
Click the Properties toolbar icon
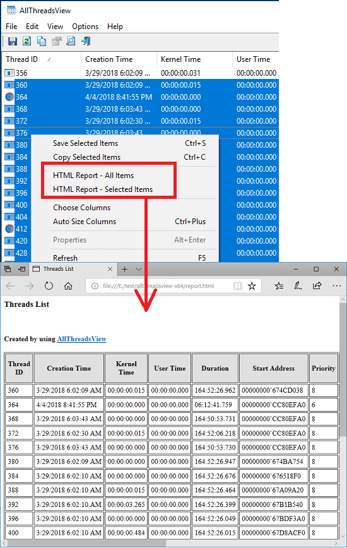coord(56,41)
